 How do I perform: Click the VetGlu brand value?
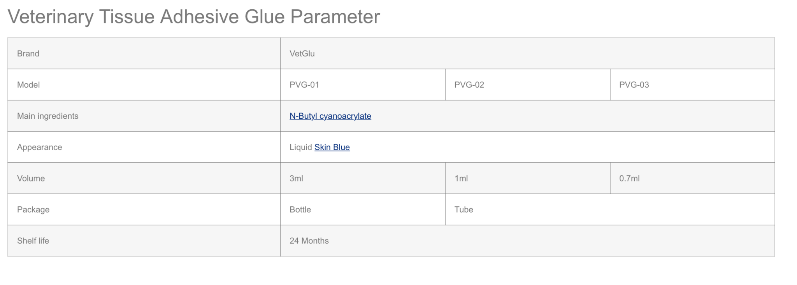click(x=302, y=54)
